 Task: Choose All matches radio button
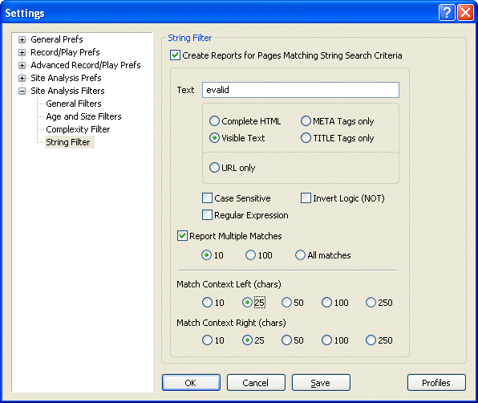coord(300,255)
